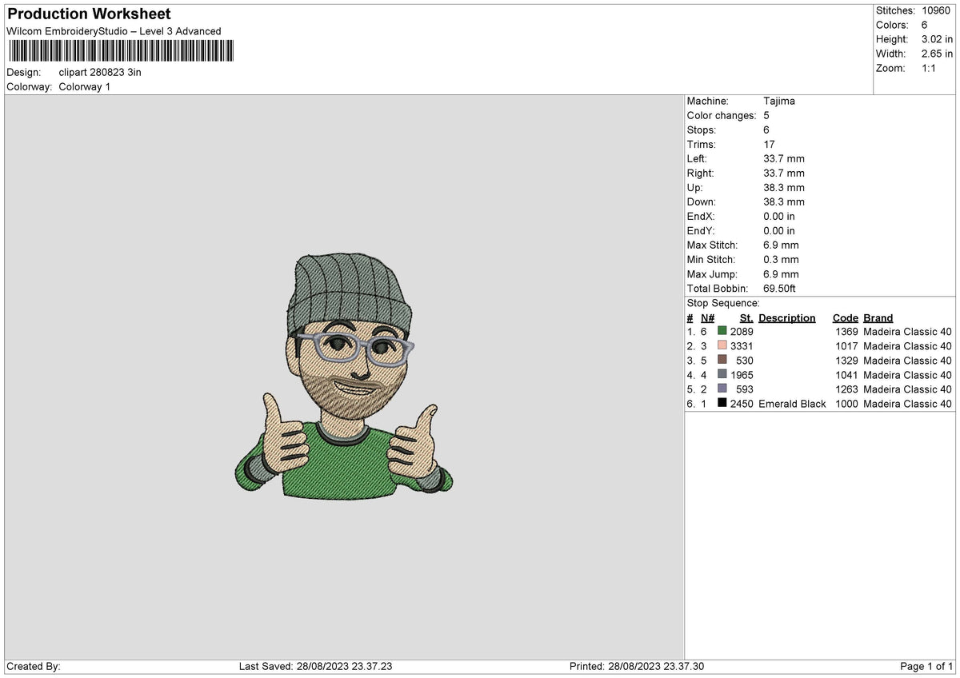Click code 1369 Madeira Classic 40 row
The height and width of the screenshot is (678, 960).
click(820, 332)
